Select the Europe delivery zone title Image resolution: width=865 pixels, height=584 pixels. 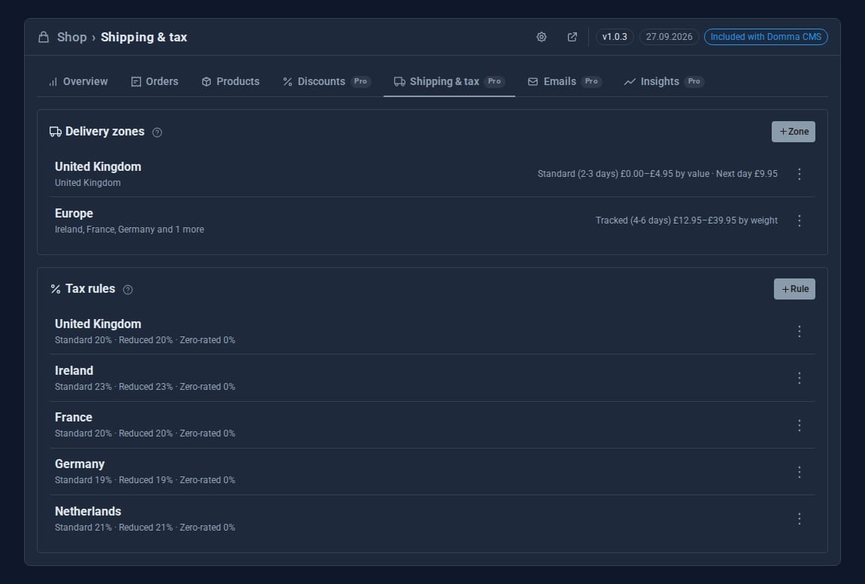pyautogui.click(x=74, y=214)
